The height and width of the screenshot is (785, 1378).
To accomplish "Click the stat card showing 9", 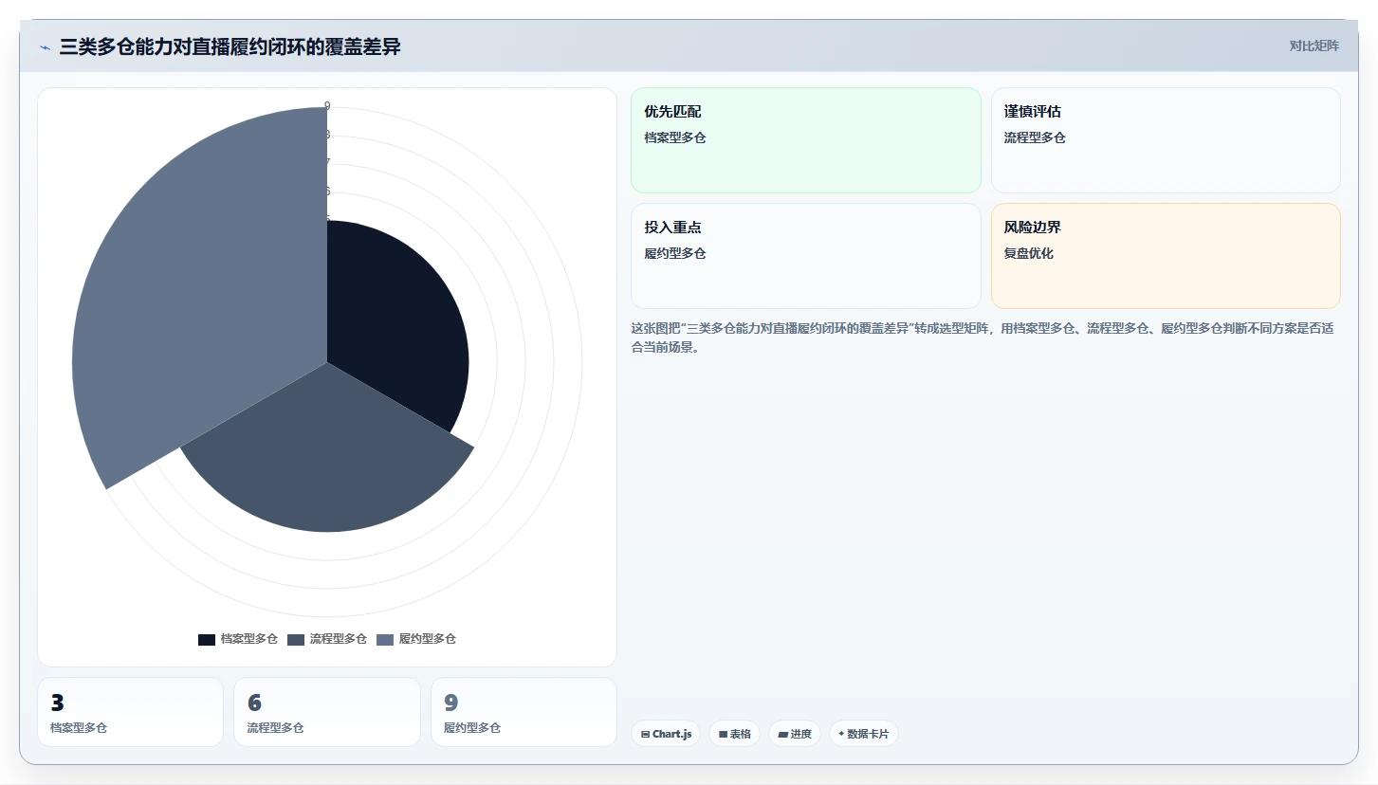I will tap(524, 712).
